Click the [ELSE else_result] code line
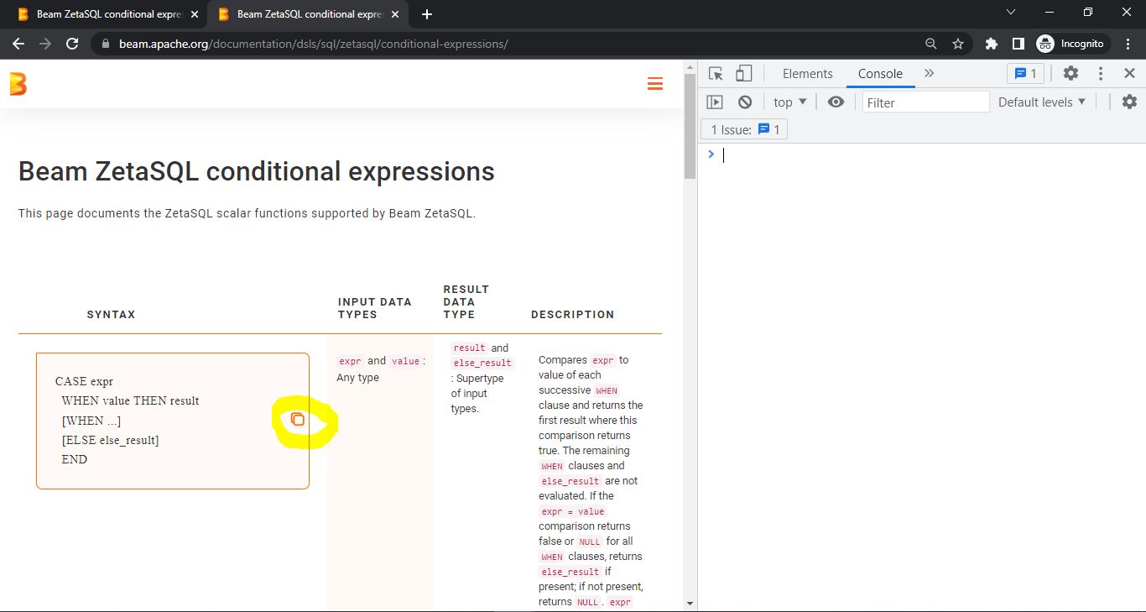This screenshot has height=612, width=1146. (x=110, y=440)
